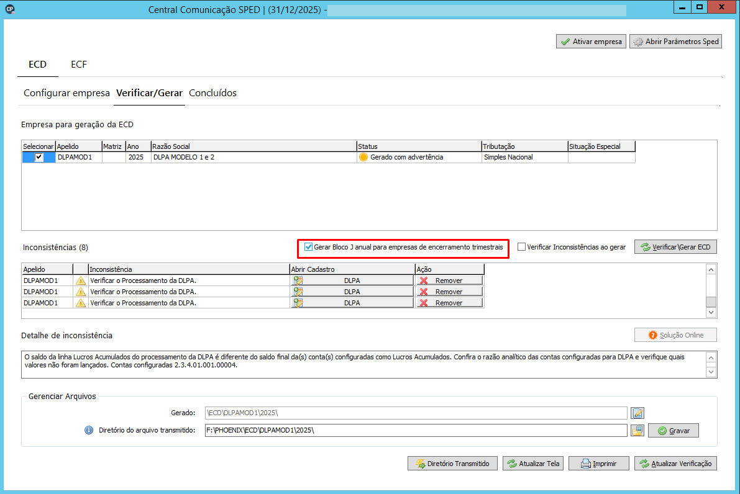Click the DLPA MODELO 1 e 2 cell
Image resolution: width=740 pixels, height=494 pixels.
254,158
